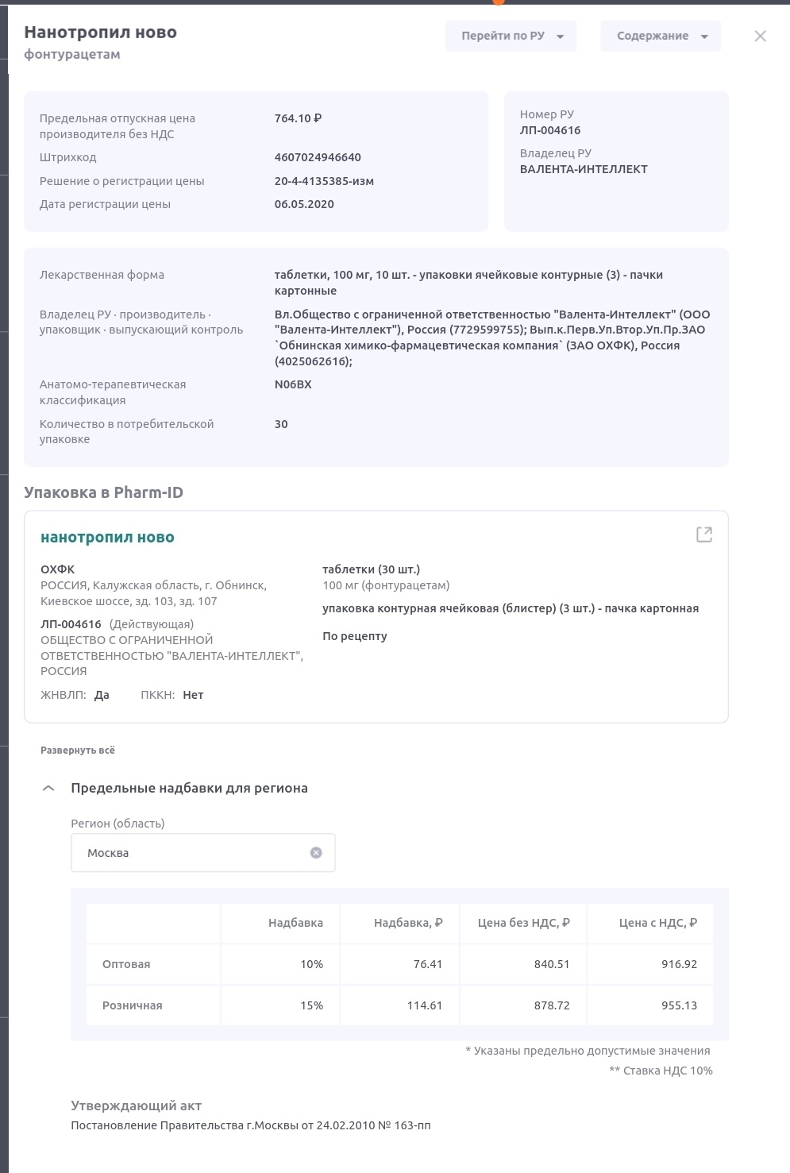Open the нанотропил ново package link

point(107,537)
